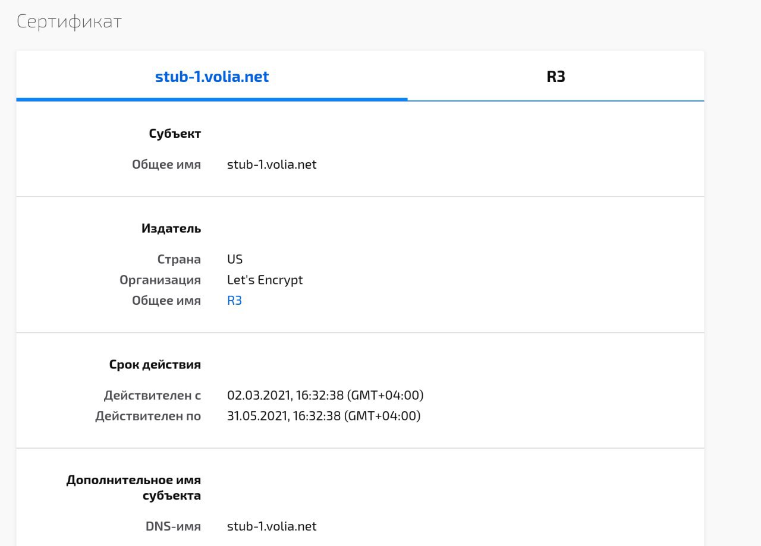The image size is (761, 546).
Task: Click the Субъект section heading
Action: point(175,134)
